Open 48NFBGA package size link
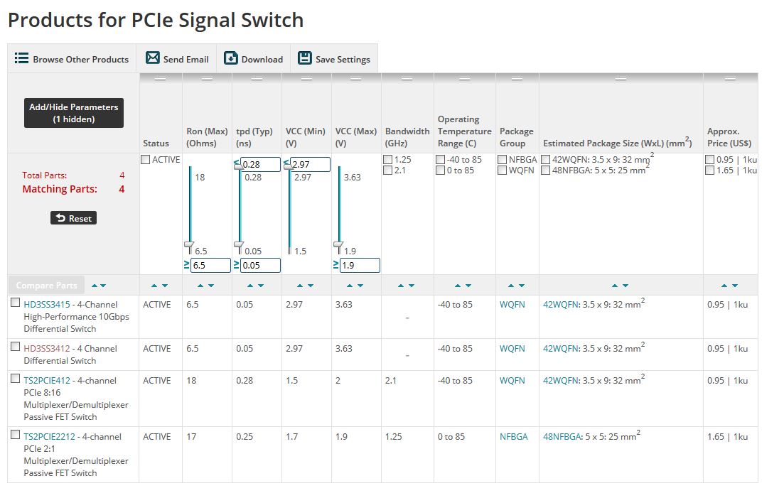784x498 pixels. (562, 437)
